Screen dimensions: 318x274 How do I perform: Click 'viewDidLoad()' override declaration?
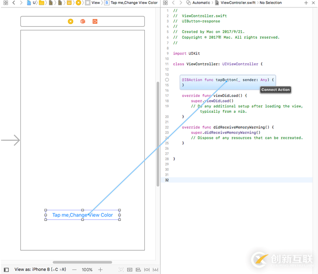point(214,95)
